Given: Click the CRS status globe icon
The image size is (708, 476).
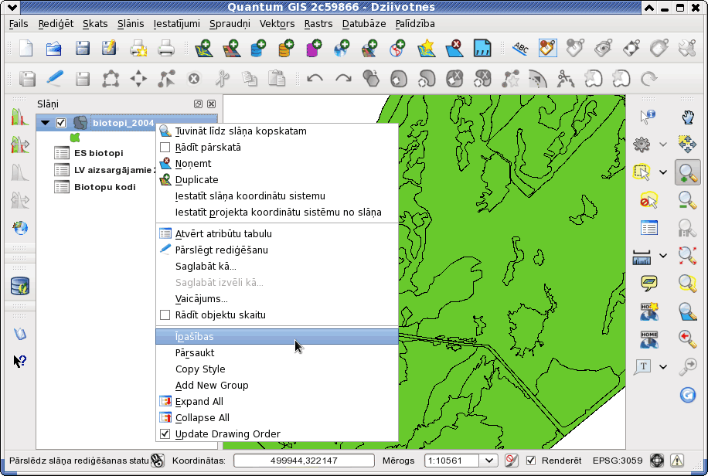Looking at the screenshot, I should [x=657, y=461].
